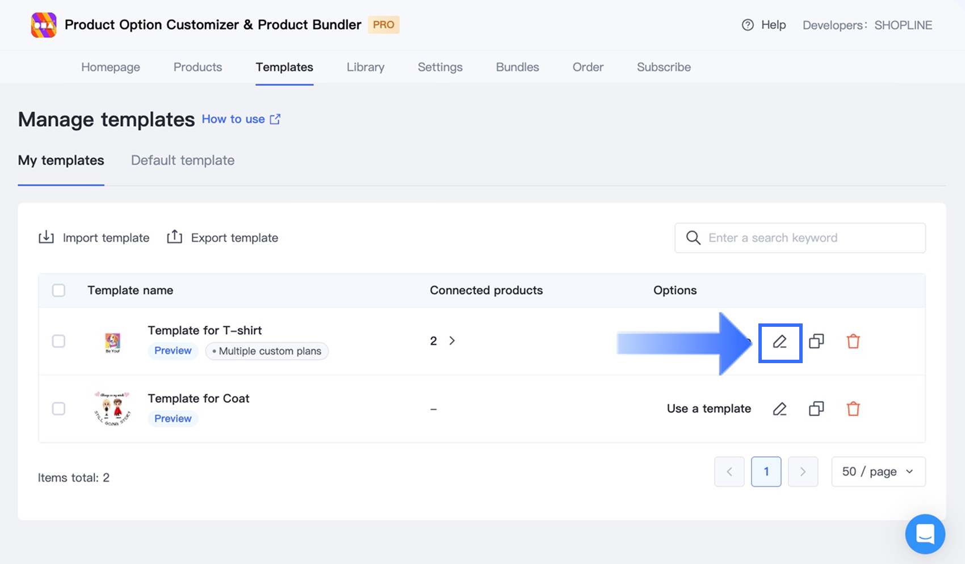Duplicate the Template for Coat
Image resolution: width=965 pixels, height=564 pixels.
click(x=816, y=409)
